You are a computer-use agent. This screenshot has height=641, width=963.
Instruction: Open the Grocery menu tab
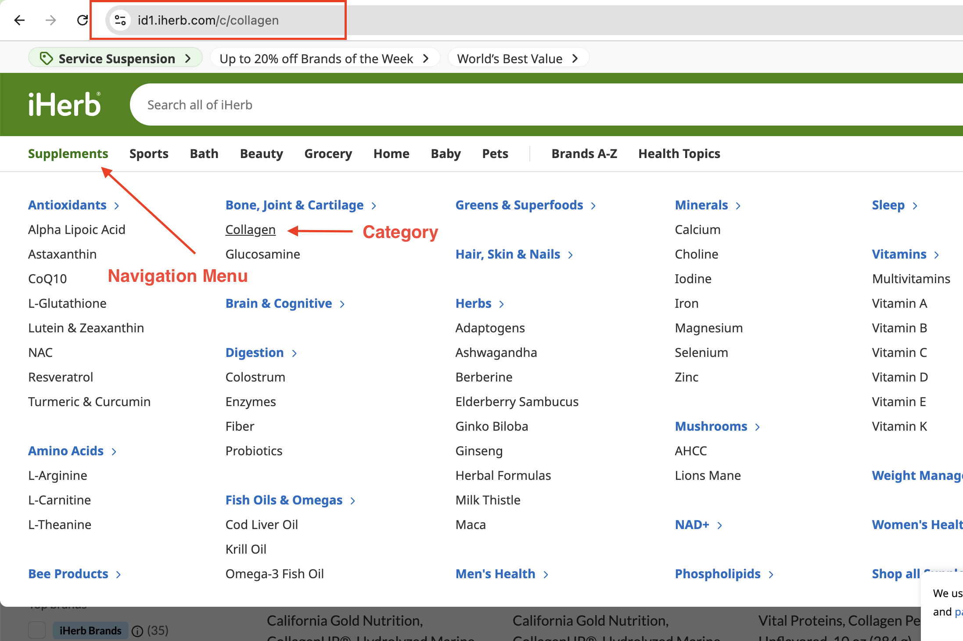(x=328, y=154)
